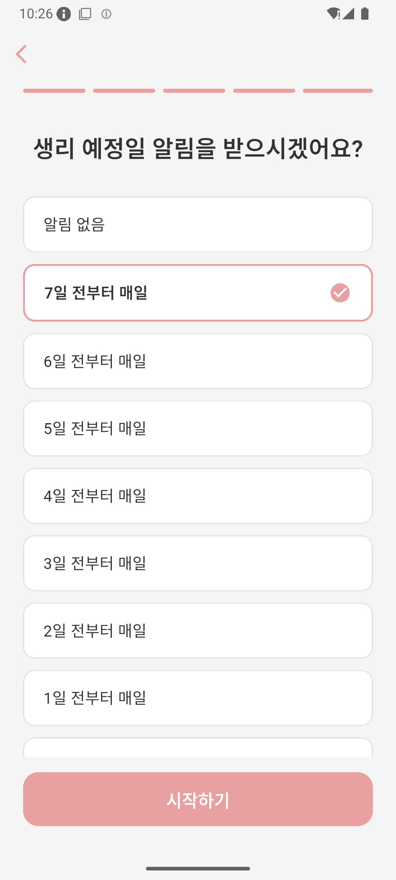Tap the screenshot notification icon
396x880 pixels.
click(x=85, y=14)
